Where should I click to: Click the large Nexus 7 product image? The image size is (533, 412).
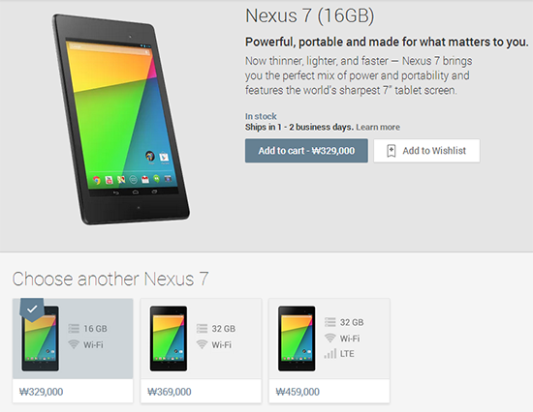tap(121, 119)
